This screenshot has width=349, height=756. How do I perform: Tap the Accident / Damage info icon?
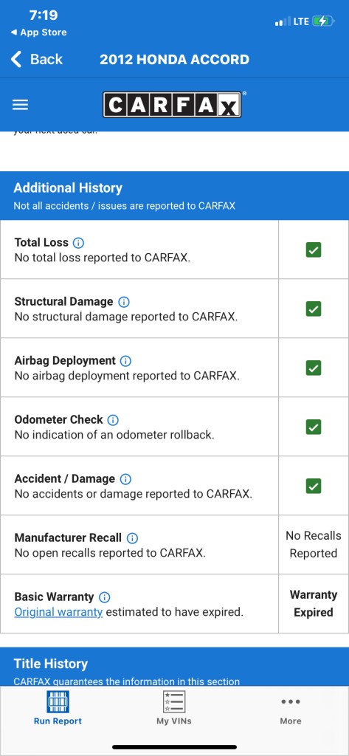point(125,478)
